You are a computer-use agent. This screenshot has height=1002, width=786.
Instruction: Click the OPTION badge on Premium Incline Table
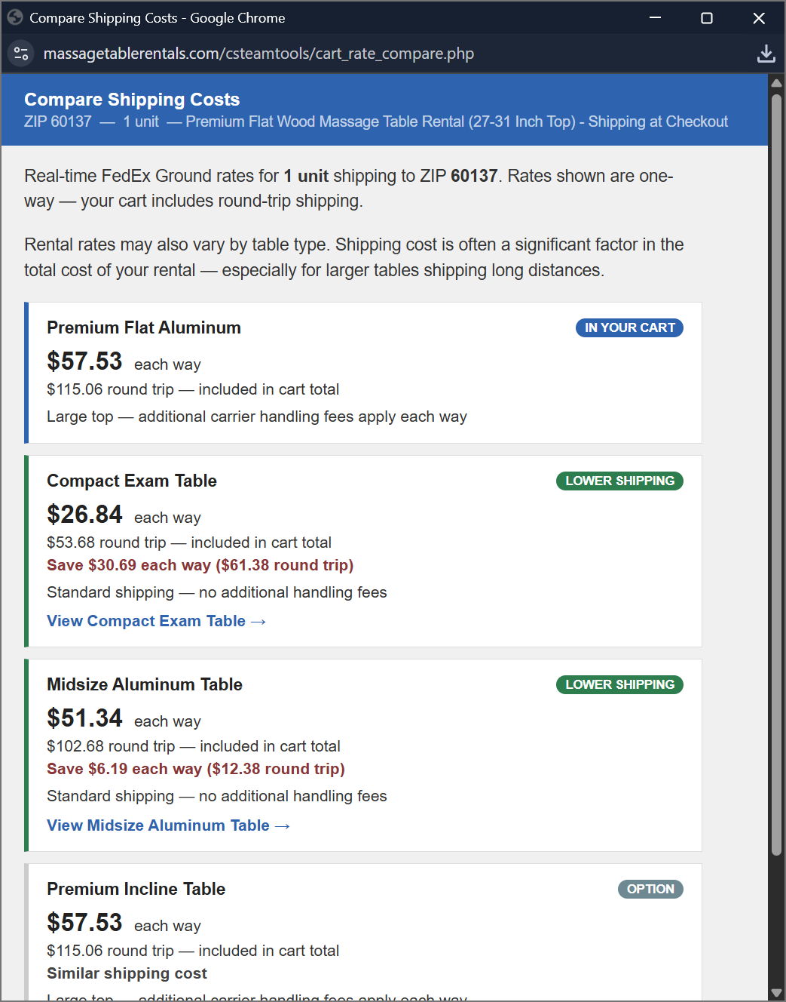650,889
